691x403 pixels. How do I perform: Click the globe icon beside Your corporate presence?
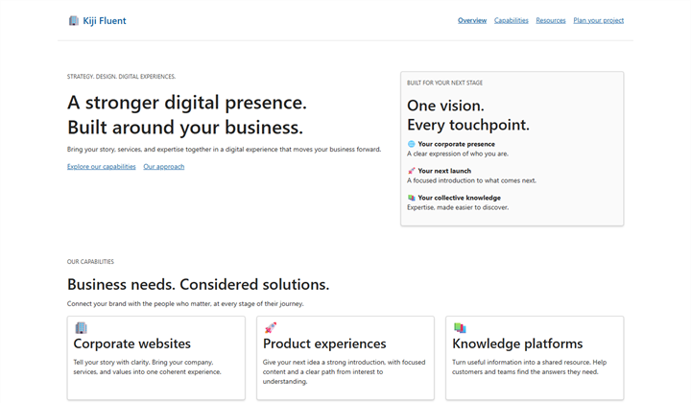[411, 144]
